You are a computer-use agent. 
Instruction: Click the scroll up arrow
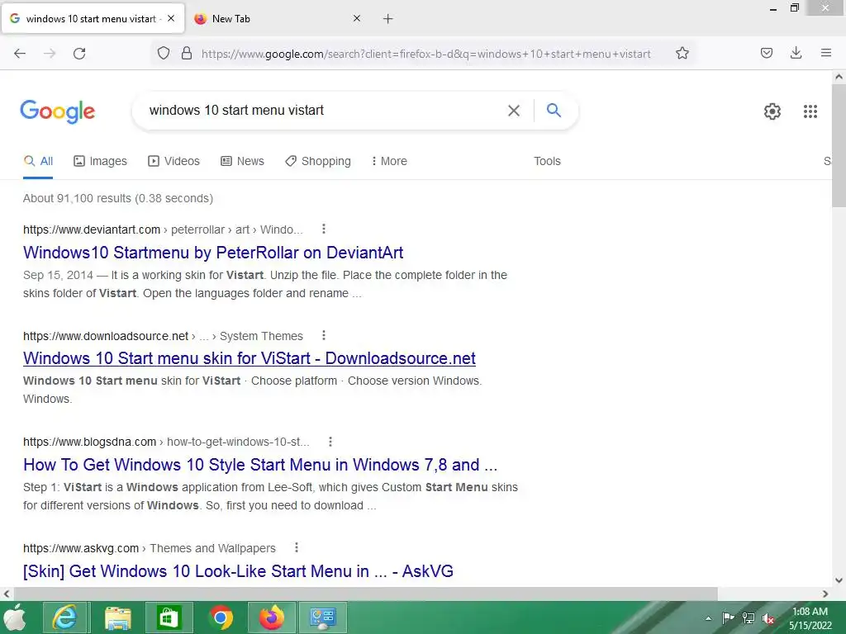tap(839, 77)
